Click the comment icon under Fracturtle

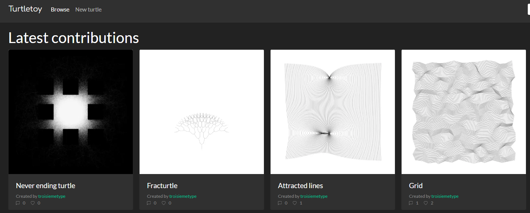(149, 203)
